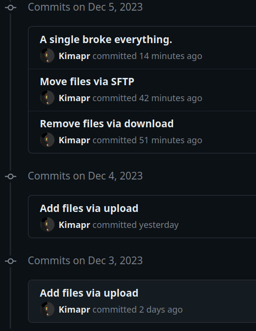Click the "14 minutes ago" timestamp

171,56
